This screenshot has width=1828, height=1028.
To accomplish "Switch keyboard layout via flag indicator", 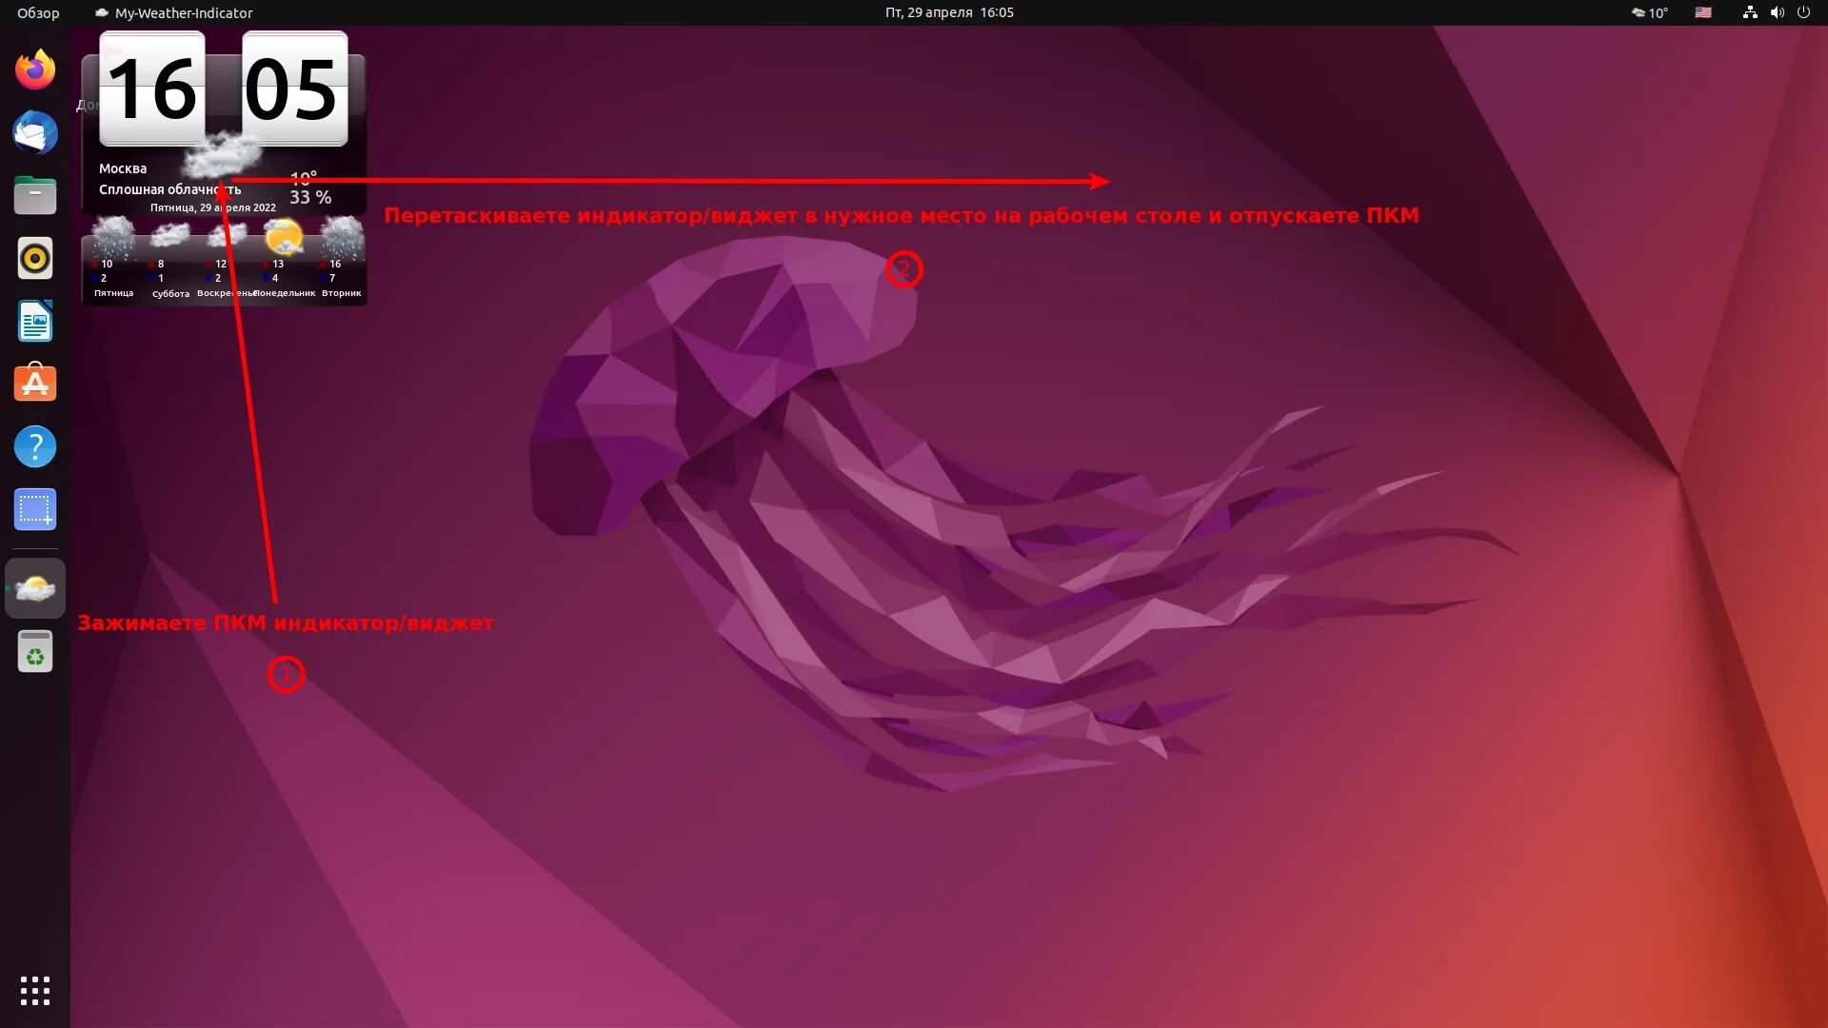I will click(x=1703, y=12).
